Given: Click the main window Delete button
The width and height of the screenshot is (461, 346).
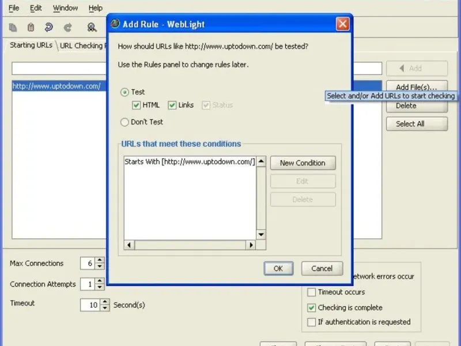Looking at the screenshot, I should point(417,106).
